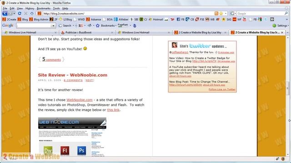The width and height of the screenshot is (291, 163).
Task: Stop loading with the X toolbar icon
Action: [x=26, y=14]
